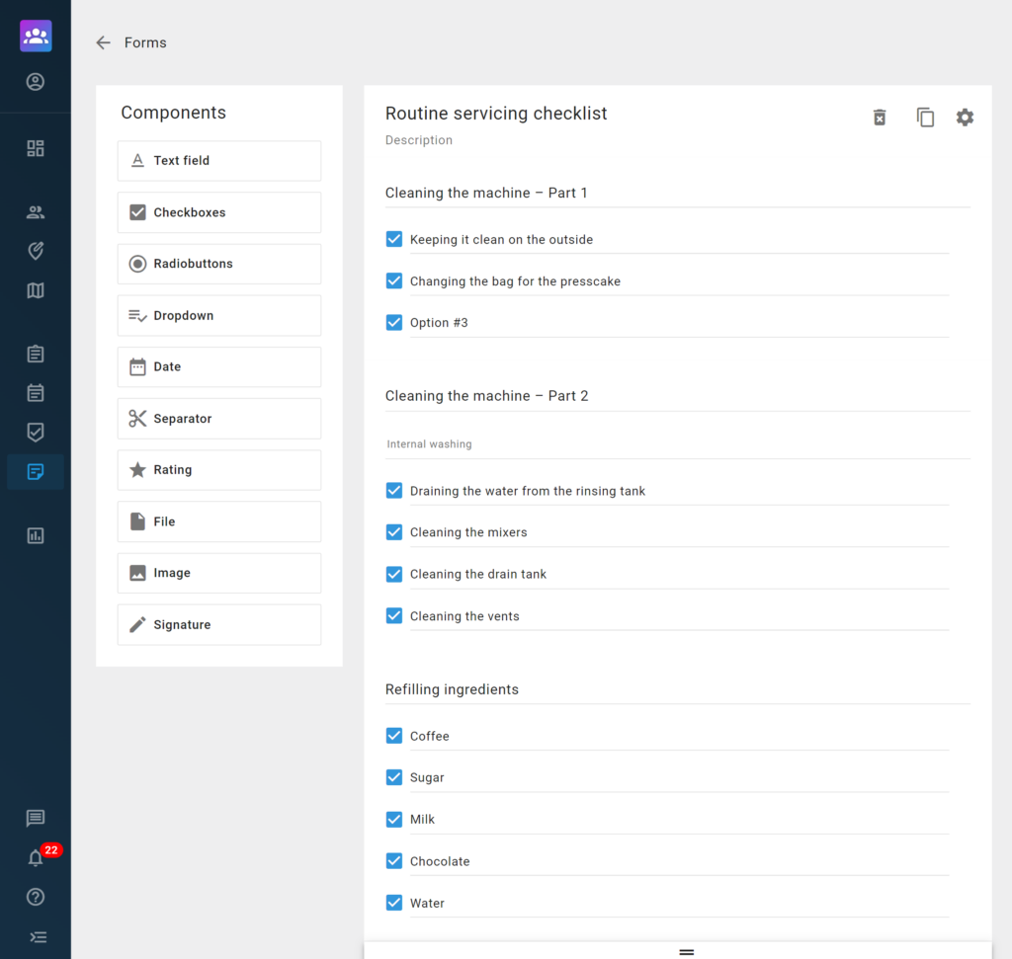This screenshot has width=1012, height=959.
Task: Uncheck 'Keeping it clean on the outside'
Action: coord(394,239)
